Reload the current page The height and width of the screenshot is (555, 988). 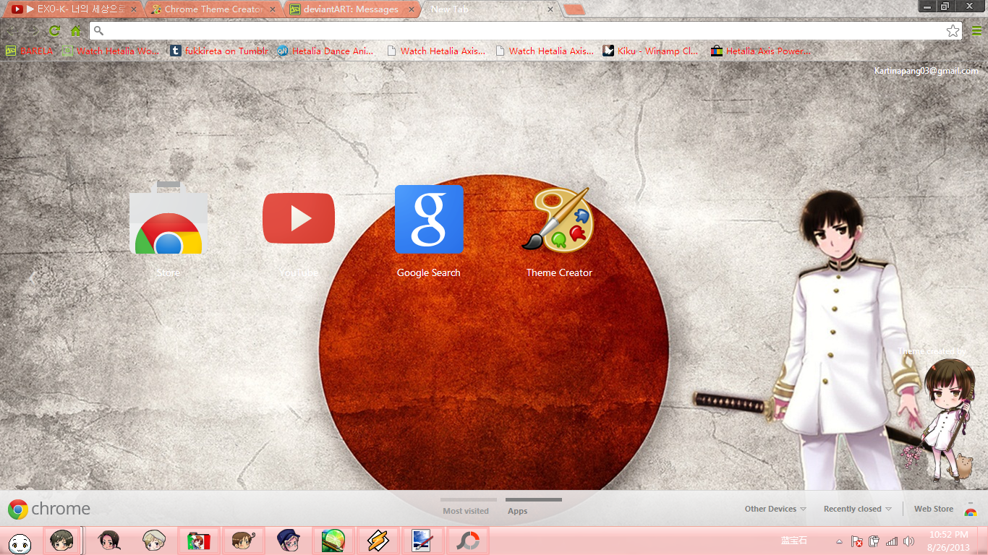click(x=54, y=31)
